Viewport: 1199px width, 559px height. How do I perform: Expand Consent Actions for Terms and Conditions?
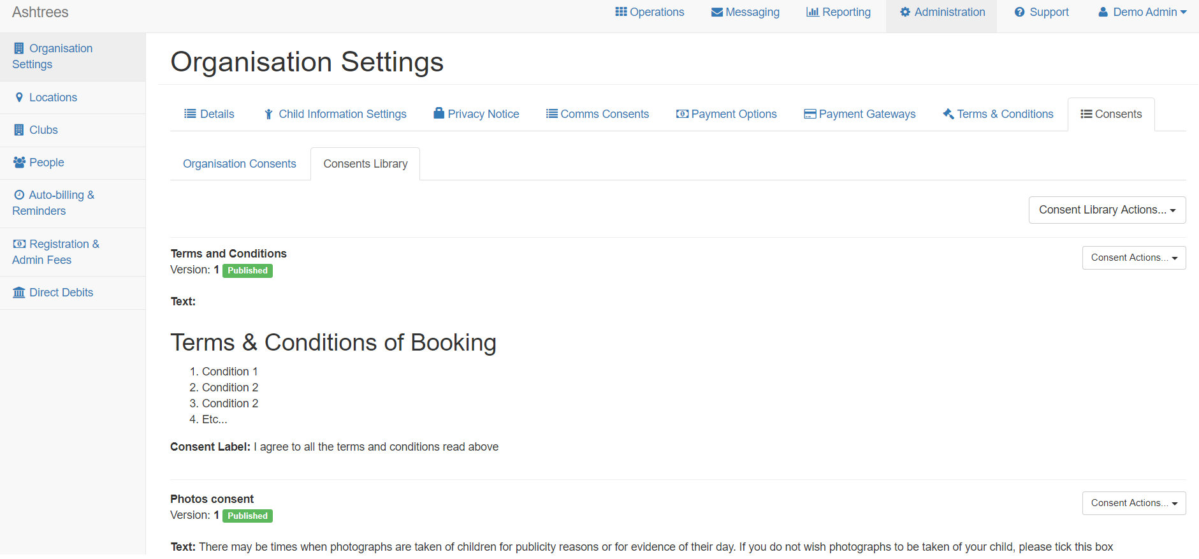1133,258
